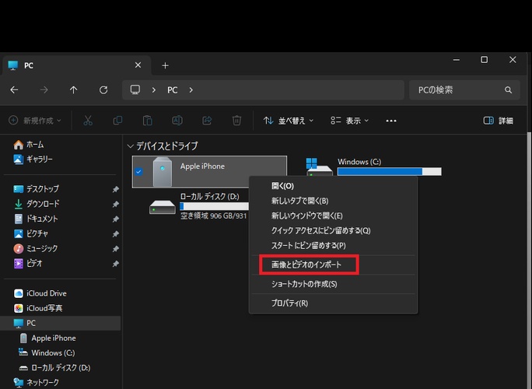Click the PCの検索 search field
This screenshot has width=532, height=389.
[x=459, y=90]
